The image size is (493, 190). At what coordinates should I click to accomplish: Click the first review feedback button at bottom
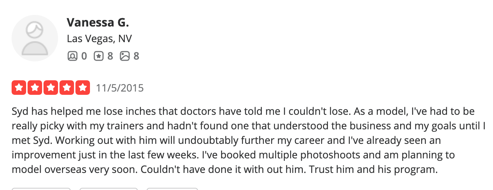tap(41, 189)
